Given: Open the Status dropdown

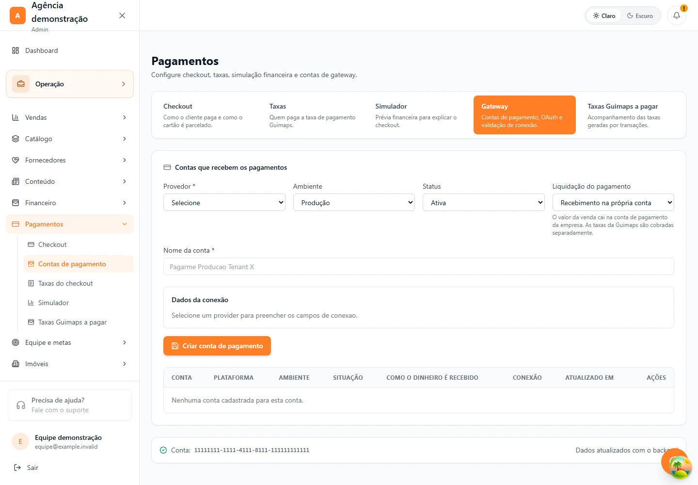Looking at the screenshot, I should 484,203.
